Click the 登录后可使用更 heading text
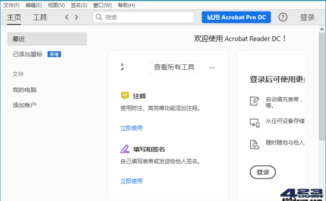The width and height of the screenshot is (326, 201). tap(277, 79)
